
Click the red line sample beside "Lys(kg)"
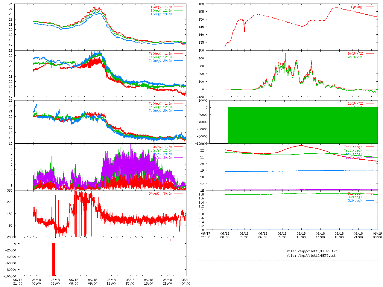[370, 7]
